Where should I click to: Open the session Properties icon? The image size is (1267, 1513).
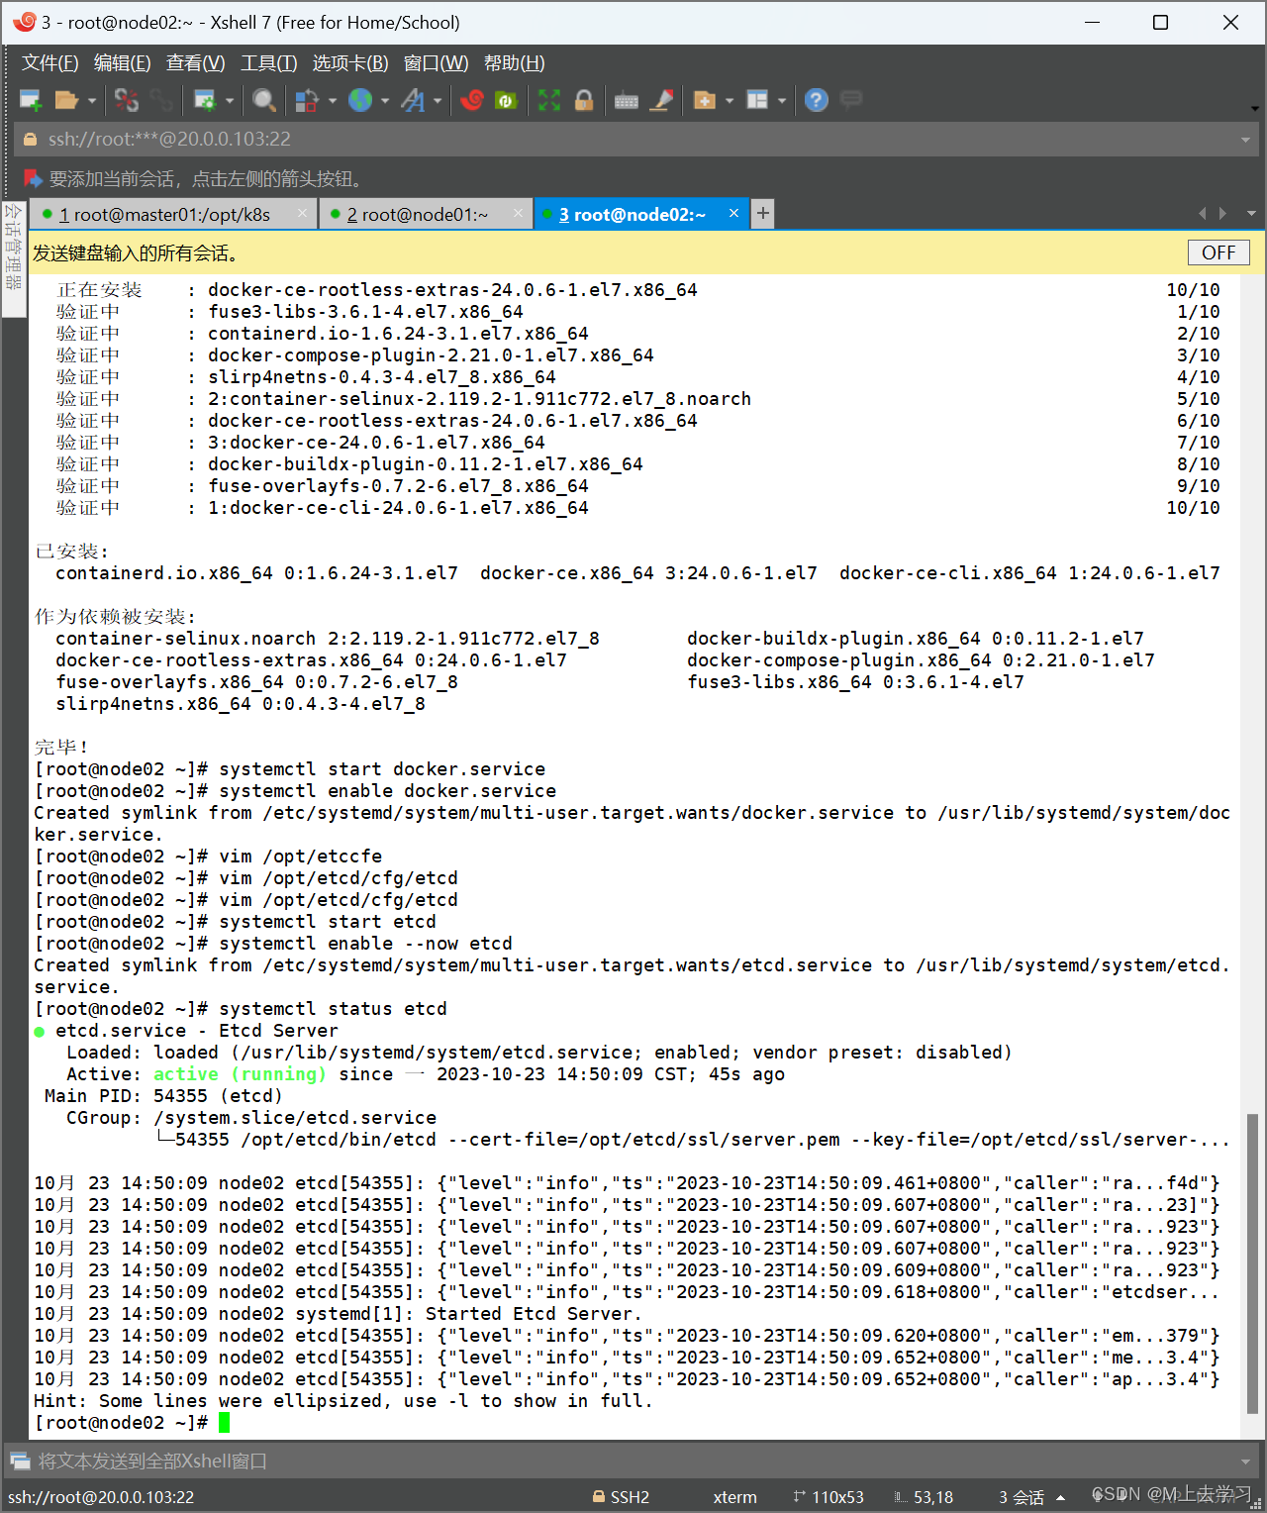pyautogui.click(x=205, y=100)
